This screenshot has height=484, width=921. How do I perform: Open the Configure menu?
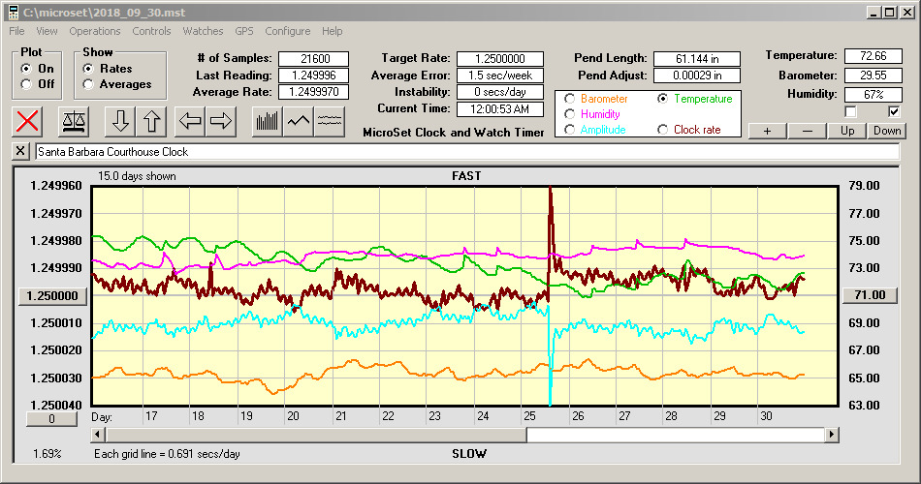click(x=287, y=31)
